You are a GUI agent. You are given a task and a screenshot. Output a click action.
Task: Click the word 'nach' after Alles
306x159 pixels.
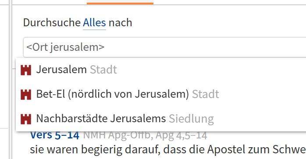(x=121, y=23)
